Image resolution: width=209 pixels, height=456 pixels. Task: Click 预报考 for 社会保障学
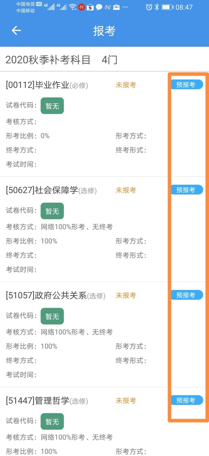click(187, 190)
